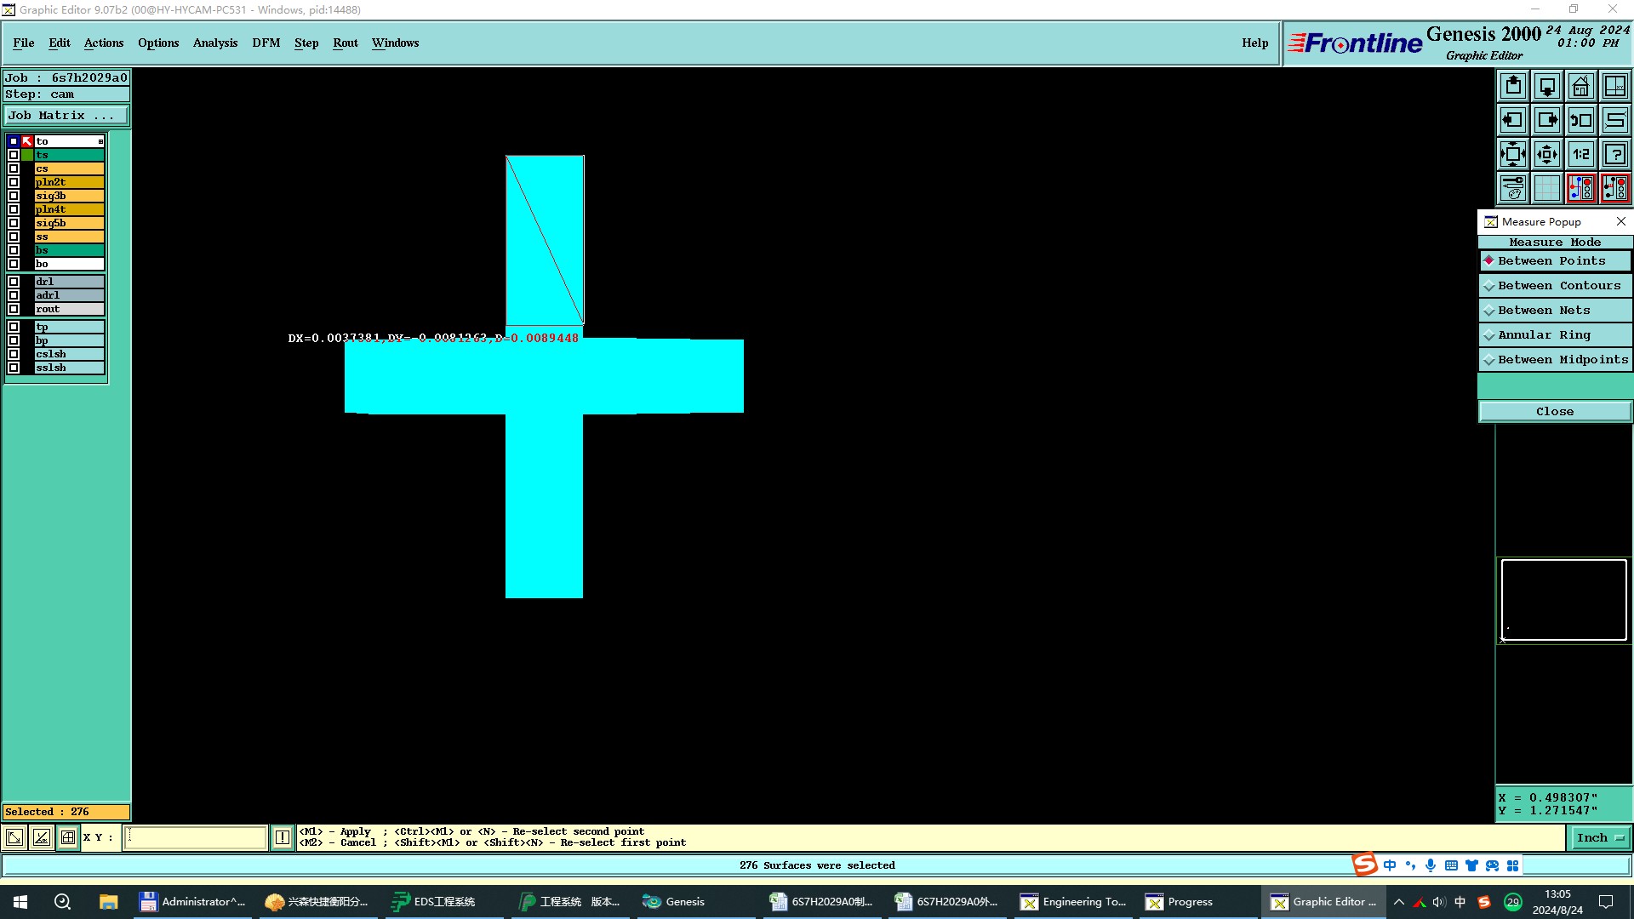Click the exclamation apply icon
The image size is (1634, 919).
[x=283, y=837]
